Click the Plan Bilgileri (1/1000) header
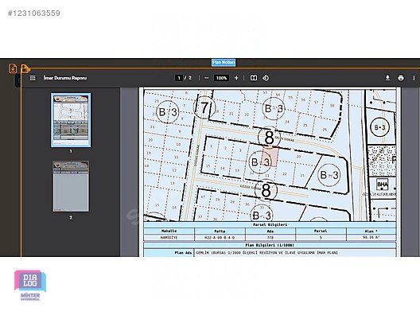The width and height of the screenshot is (420, 315). (x=270, y=245)
